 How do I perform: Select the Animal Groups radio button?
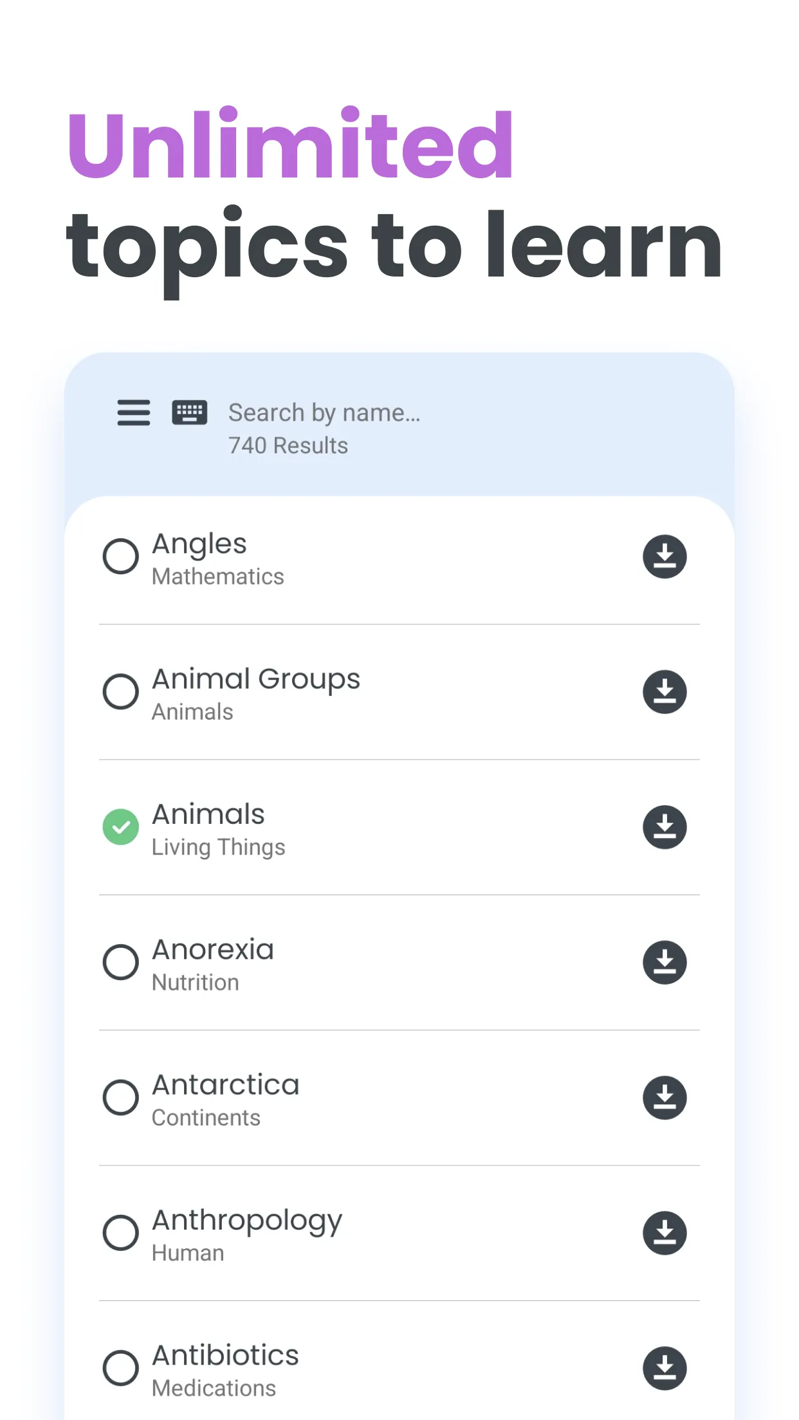[x=121, y=692]
